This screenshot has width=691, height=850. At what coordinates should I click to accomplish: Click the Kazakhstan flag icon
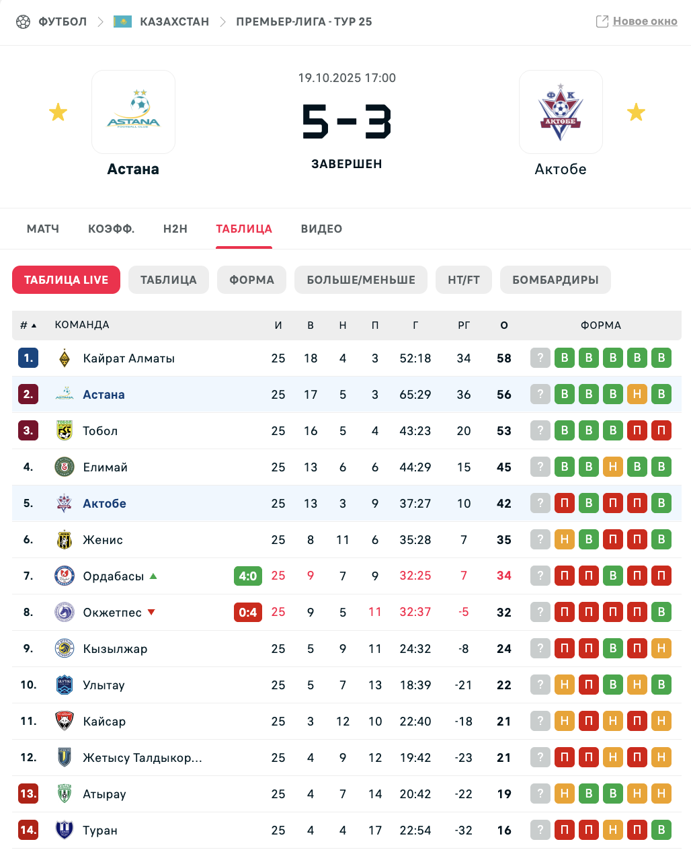(x=122, y=22)
